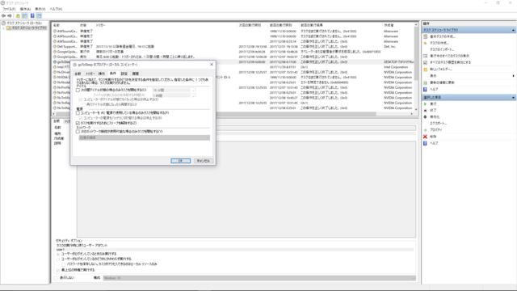Image resolution: width=517 pixels, height=291 pixels.
Task: Click 名前 column header in task list
Action: coord(65,25)
